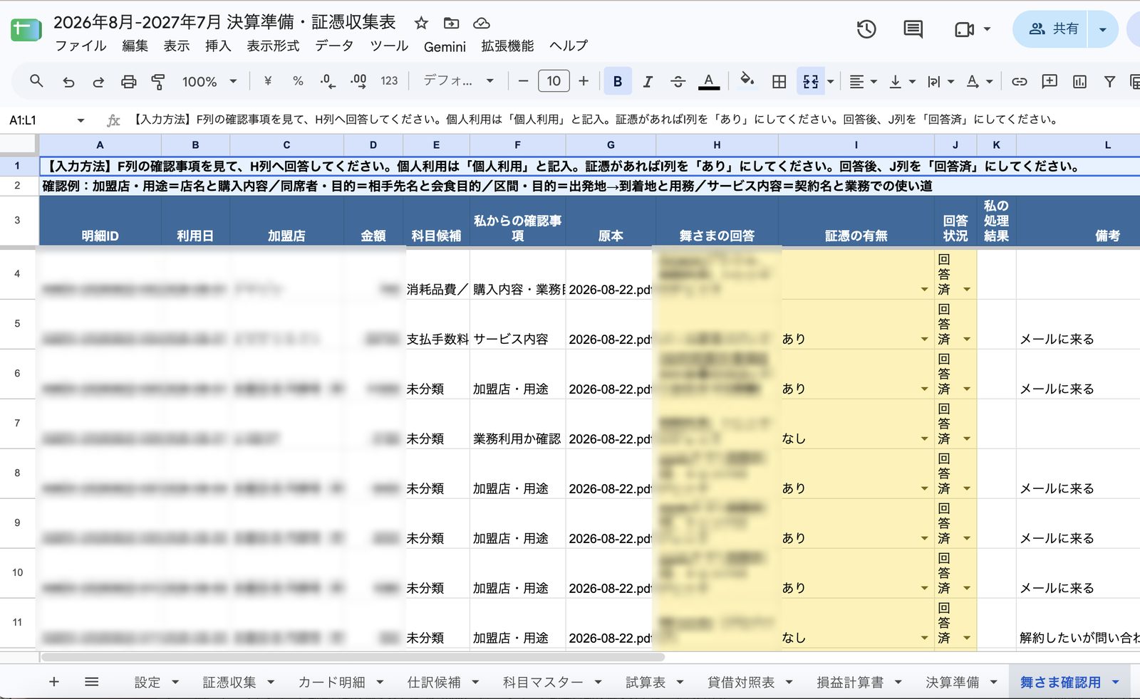The height and width of the screenshot is (699, 1140).
Task: Open the 表示形式 menu
Action: click(x=273, y=46)
